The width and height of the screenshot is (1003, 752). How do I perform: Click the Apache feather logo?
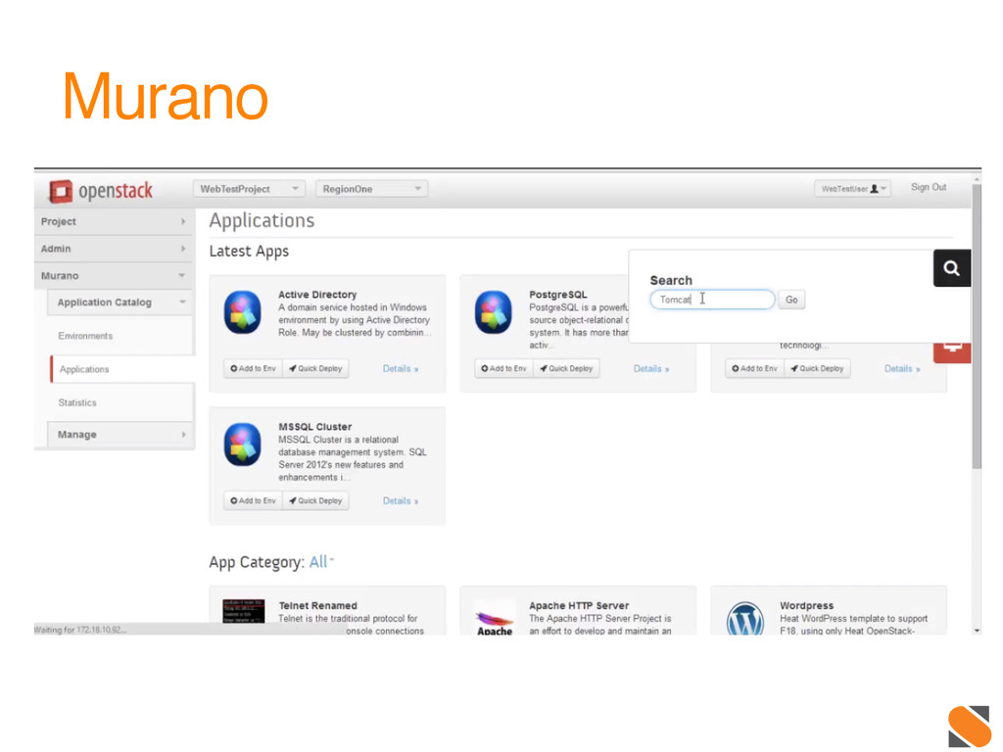(495, 621)
